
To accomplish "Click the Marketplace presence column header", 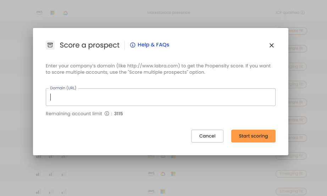I will click(169, 12).
